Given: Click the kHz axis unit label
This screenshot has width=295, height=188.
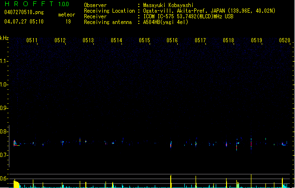Looking at the screenshot, I should pyautogui.click(x=4, y=38).
